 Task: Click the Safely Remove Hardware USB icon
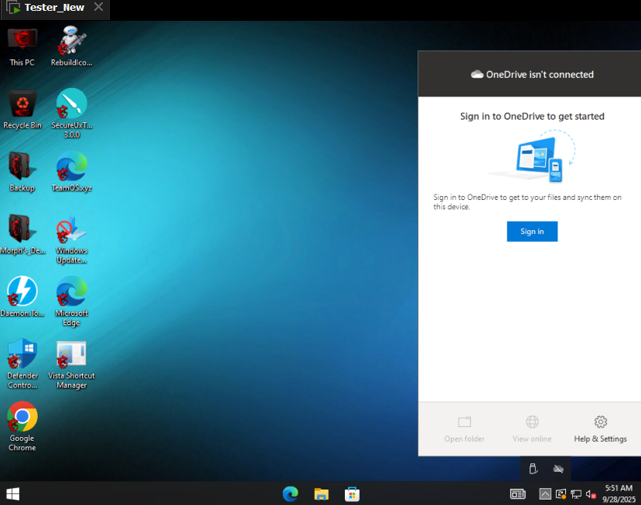(533, 469)
